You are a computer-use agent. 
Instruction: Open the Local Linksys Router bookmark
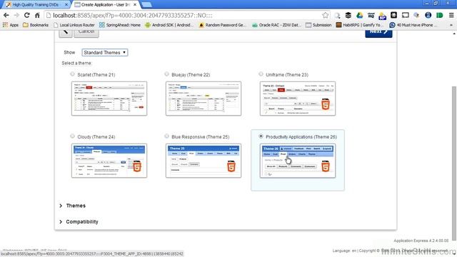(x=74, y=25)
